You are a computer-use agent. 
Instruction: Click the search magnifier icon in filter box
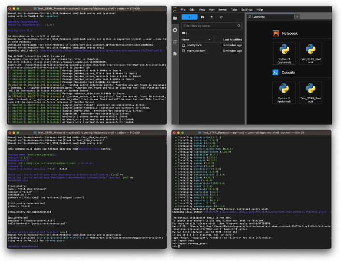point(239,26)
